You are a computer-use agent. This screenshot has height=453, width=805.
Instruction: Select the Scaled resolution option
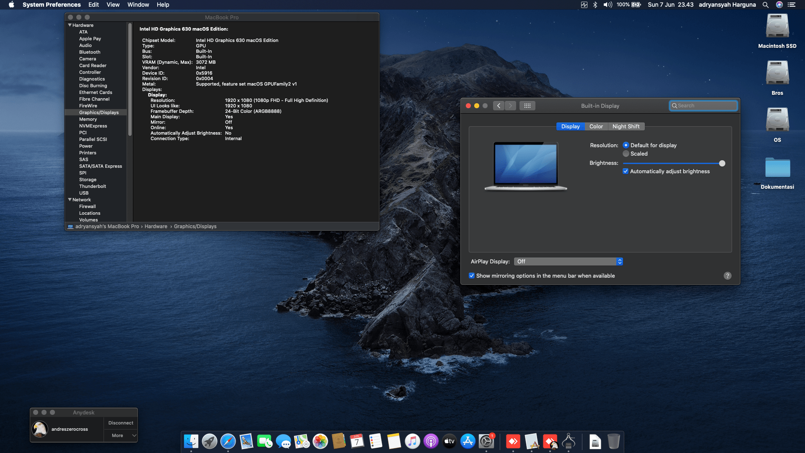626,154
